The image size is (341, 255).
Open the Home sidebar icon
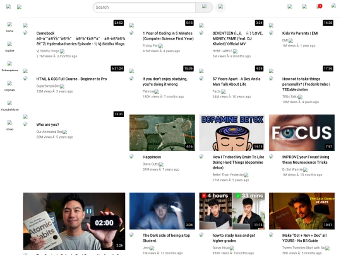[x=9, y=25]
